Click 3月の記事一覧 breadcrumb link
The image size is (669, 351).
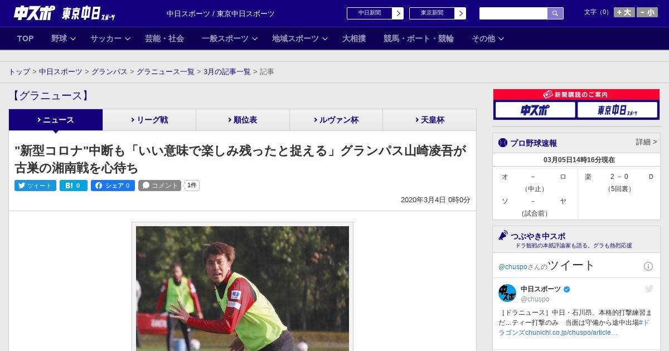(x=227, y=72)
